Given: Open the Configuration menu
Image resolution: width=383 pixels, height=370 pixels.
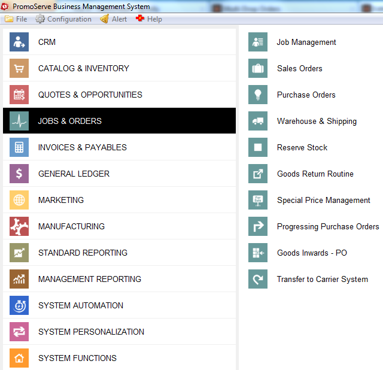Looking at the screenshot, I should [63, 19].
